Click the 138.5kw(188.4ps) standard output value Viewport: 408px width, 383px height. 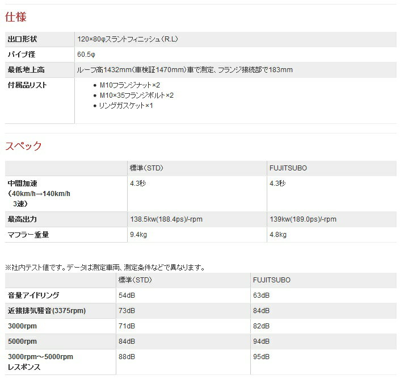tap(168, 219)
